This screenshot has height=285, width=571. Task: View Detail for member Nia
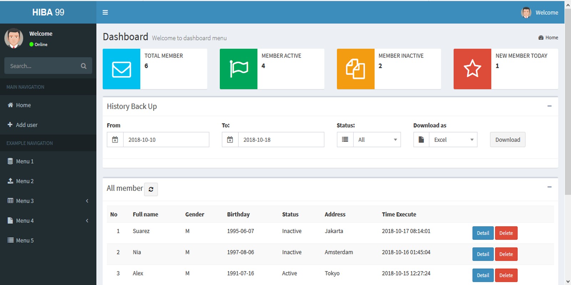point(483,254)
